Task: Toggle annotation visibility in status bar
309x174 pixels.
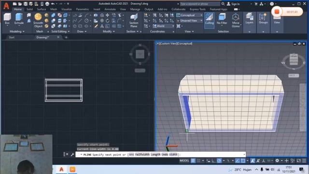Action: 253,161
